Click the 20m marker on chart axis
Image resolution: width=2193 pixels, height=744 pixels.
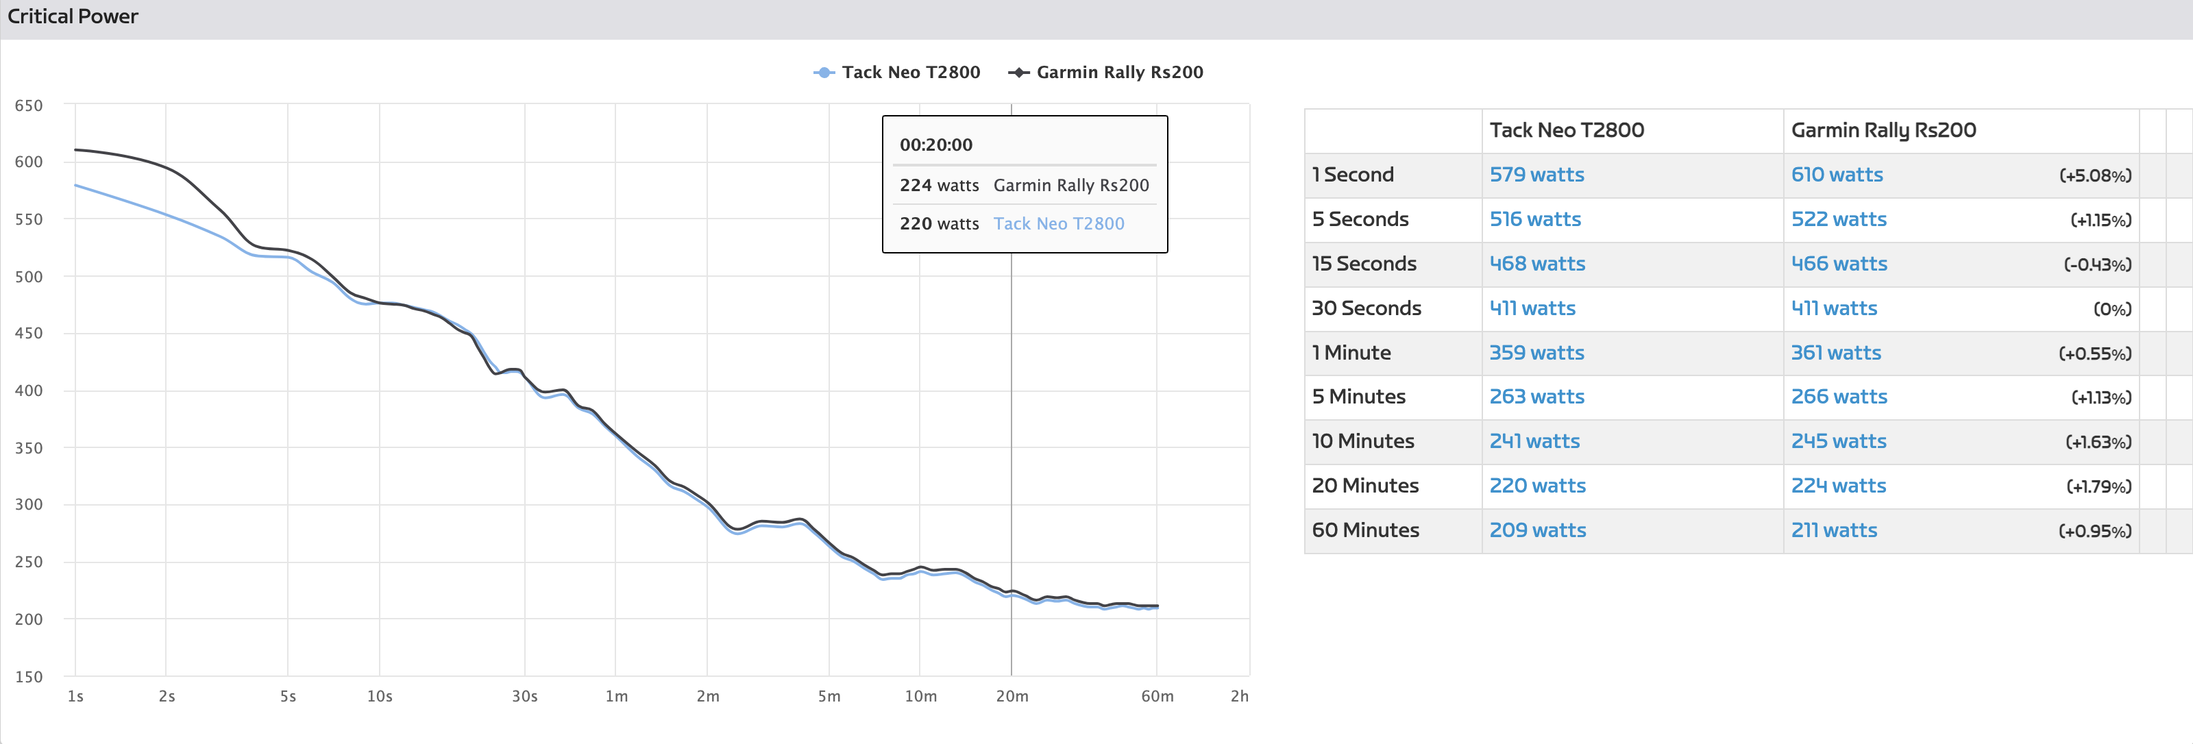(1012, 695)
